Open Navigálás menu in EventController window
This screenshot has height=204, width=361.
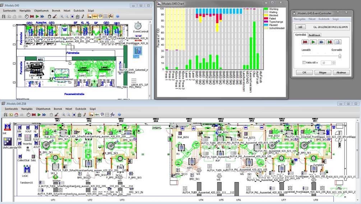point(300,19)
